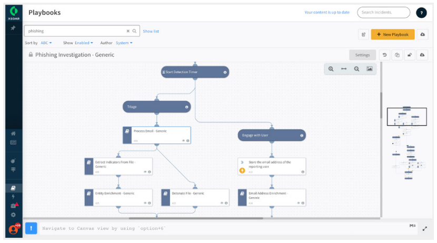Select the Start Detection Timer node
Viewport: 437px width, 243px height.
click(x=195, y=72)
